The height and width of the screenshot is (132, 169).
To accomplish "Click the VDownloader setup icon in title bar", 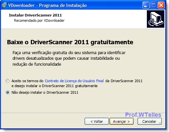I will pyautogui.click(x=4, y=5).
